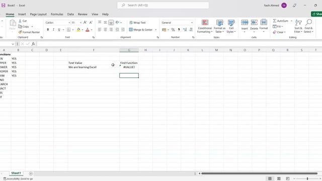Viewport: 322px width, 181px height.
Task: Switch to the Page Layout tab
Action: pos(38,14)
